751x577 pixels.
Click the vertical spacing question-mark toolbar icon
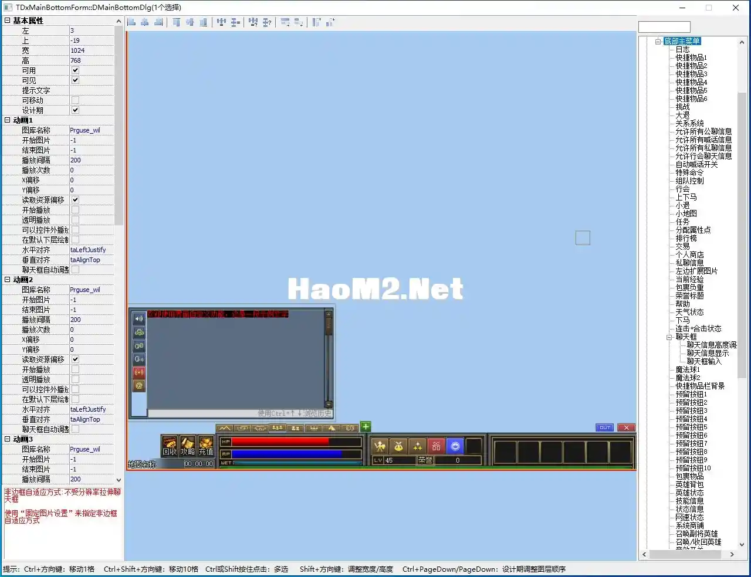point(267,22)
